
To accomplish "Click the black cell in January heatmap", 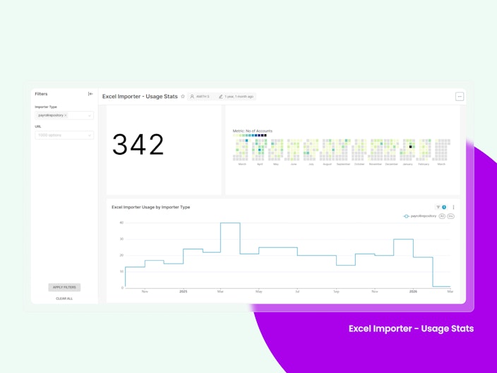I will (x=410, y=147).
